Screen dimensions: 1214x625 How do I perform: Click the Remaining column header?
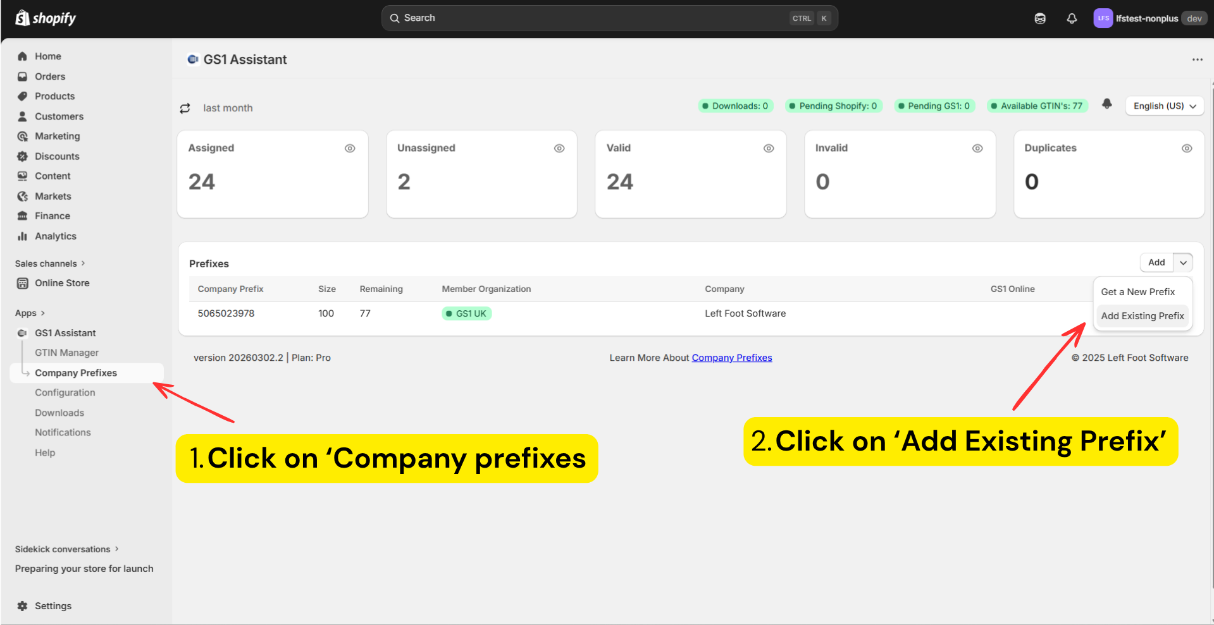381,289
